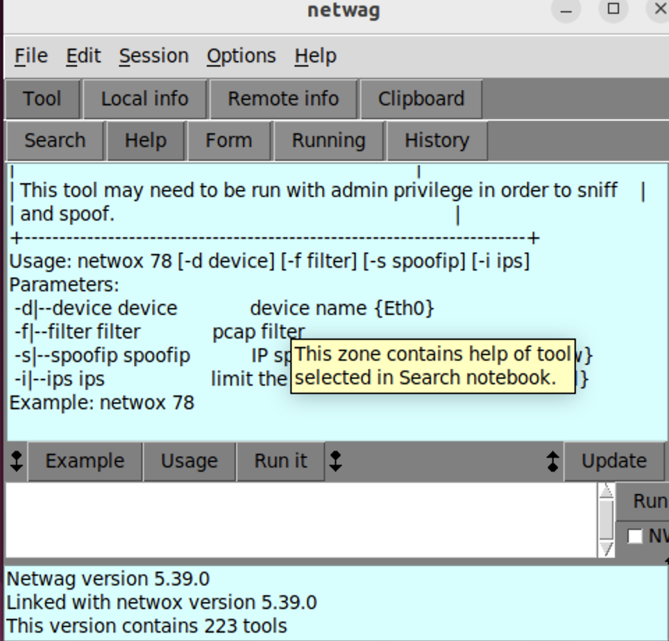669x641 pixels.
Task: Click the Example button
Action: pos(85,461)
